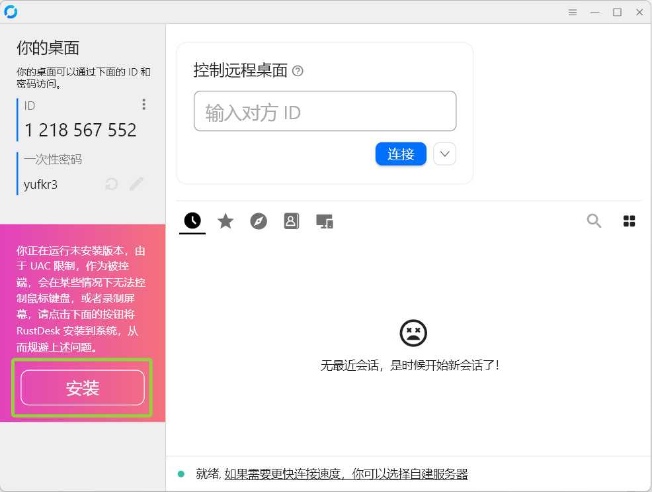The image size is (652, 492).
Task: Click the 无最近会话 message text
Action: click(x=409, y=366)
